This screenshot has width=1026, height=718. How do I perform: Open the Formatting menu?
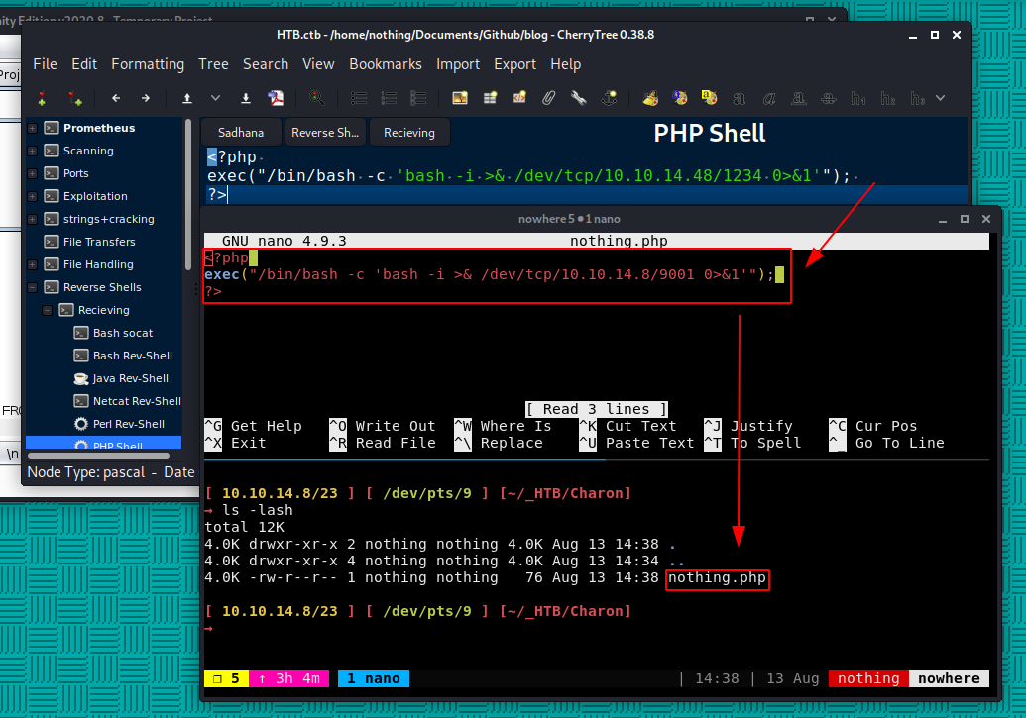(x=148, y=64)
